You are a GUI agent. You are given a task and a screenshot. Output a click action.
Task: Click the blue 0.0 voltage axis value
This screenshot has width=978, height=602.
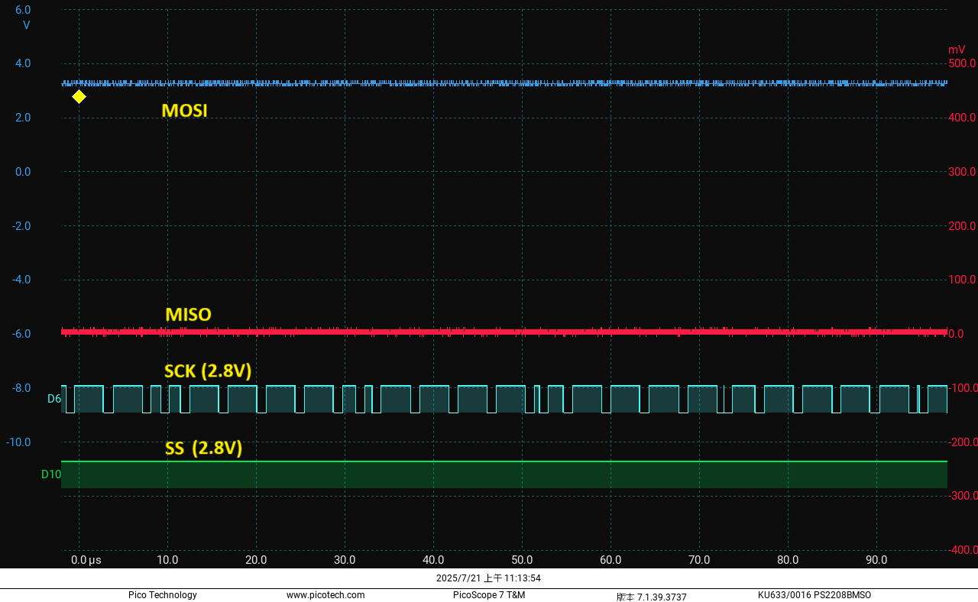click(23, 172)
